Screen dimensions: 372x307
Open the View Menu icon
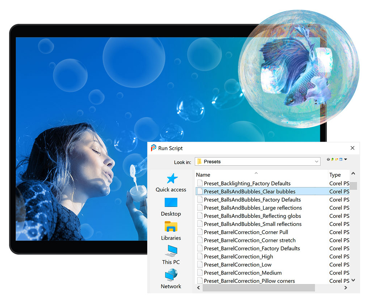coord(341,159)
